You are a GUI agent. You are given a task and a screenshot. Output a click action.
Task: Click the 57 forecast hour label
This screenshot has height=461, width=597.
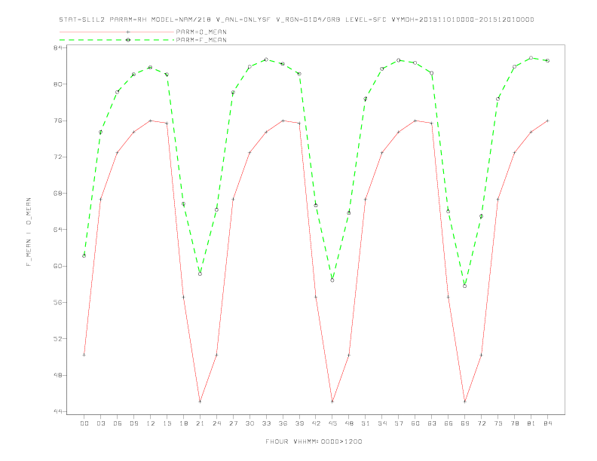pos(399,423)
